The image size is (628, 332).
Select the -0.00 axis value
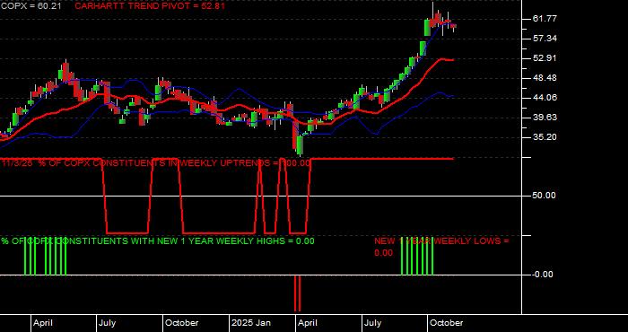(x=543, y=275)
